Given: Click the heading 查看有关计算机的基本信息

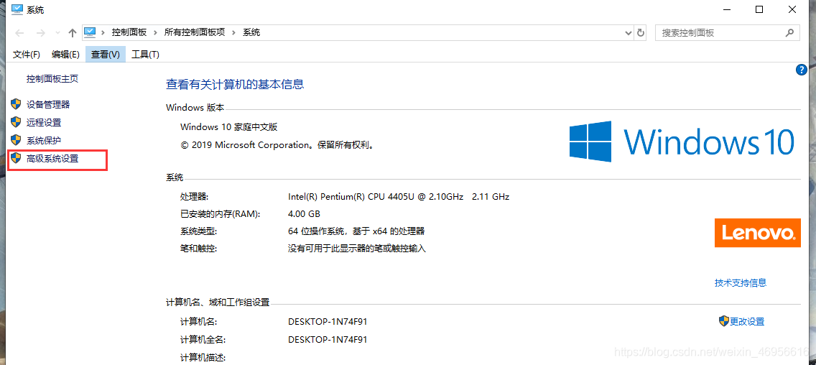Looking at the screenshot, I should pos(235,84).
